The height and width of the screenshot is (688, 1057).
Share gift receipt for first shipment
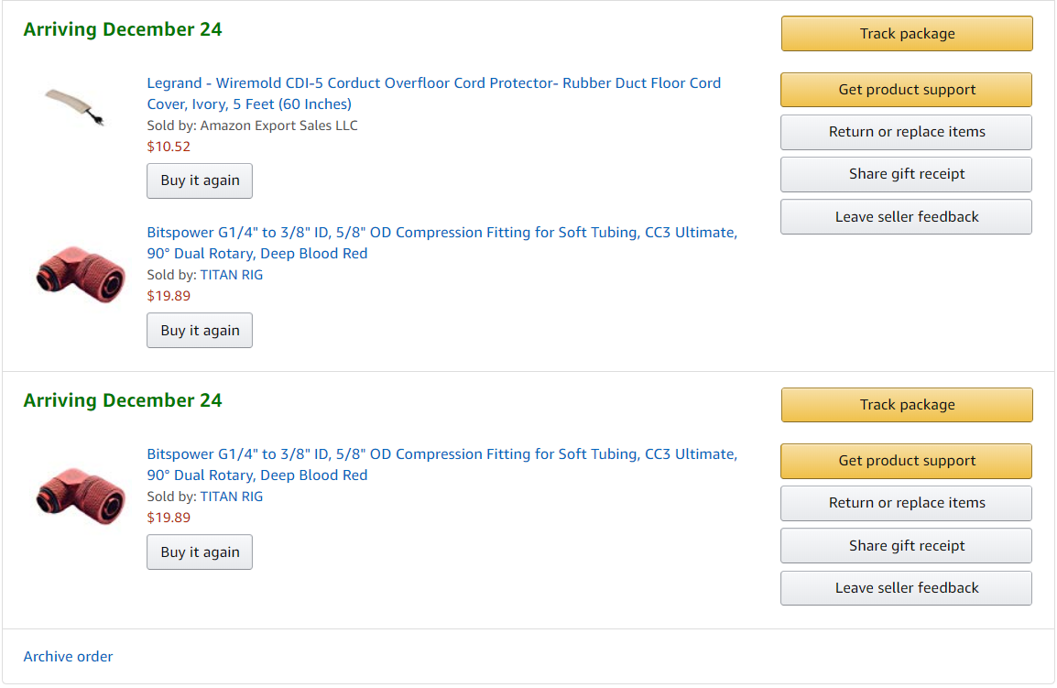pos(907,174)
